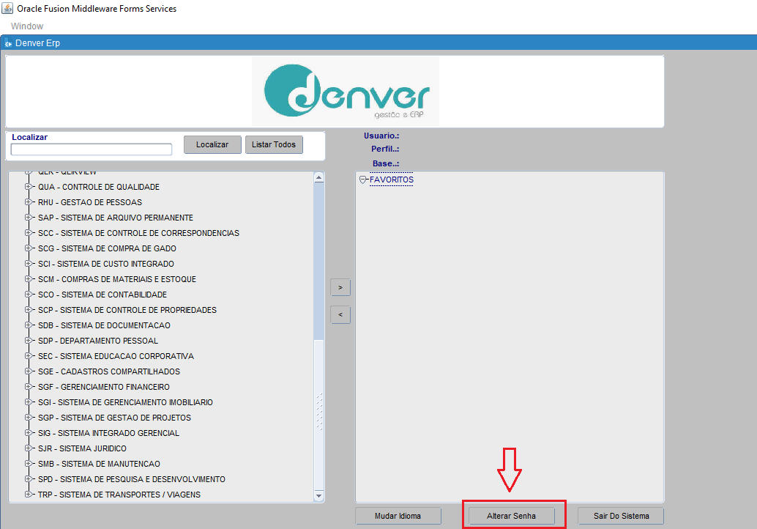Select QUA - Controle de Qualidade item
The width and height of the screenshot is (757, 529).
click(98, 187)
